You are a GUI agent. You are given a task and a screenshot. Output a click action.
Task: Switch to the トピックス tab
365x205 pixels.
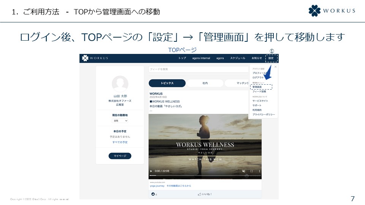pos(167,83)
